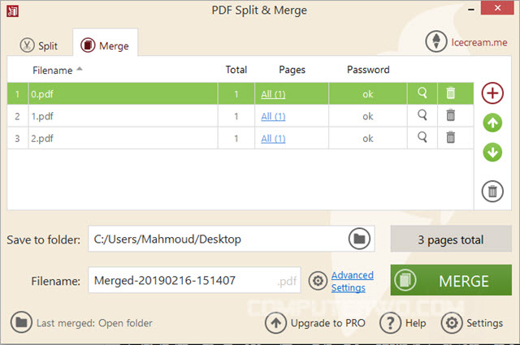Click the output Filename input field
Screen dimensions: 520x345
(194, 280)
